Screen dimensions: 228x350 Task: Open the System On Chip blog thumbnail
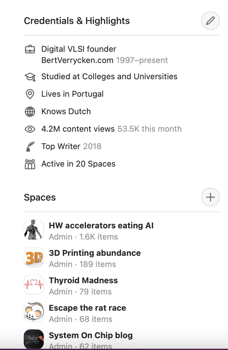(x=34, y=339)
